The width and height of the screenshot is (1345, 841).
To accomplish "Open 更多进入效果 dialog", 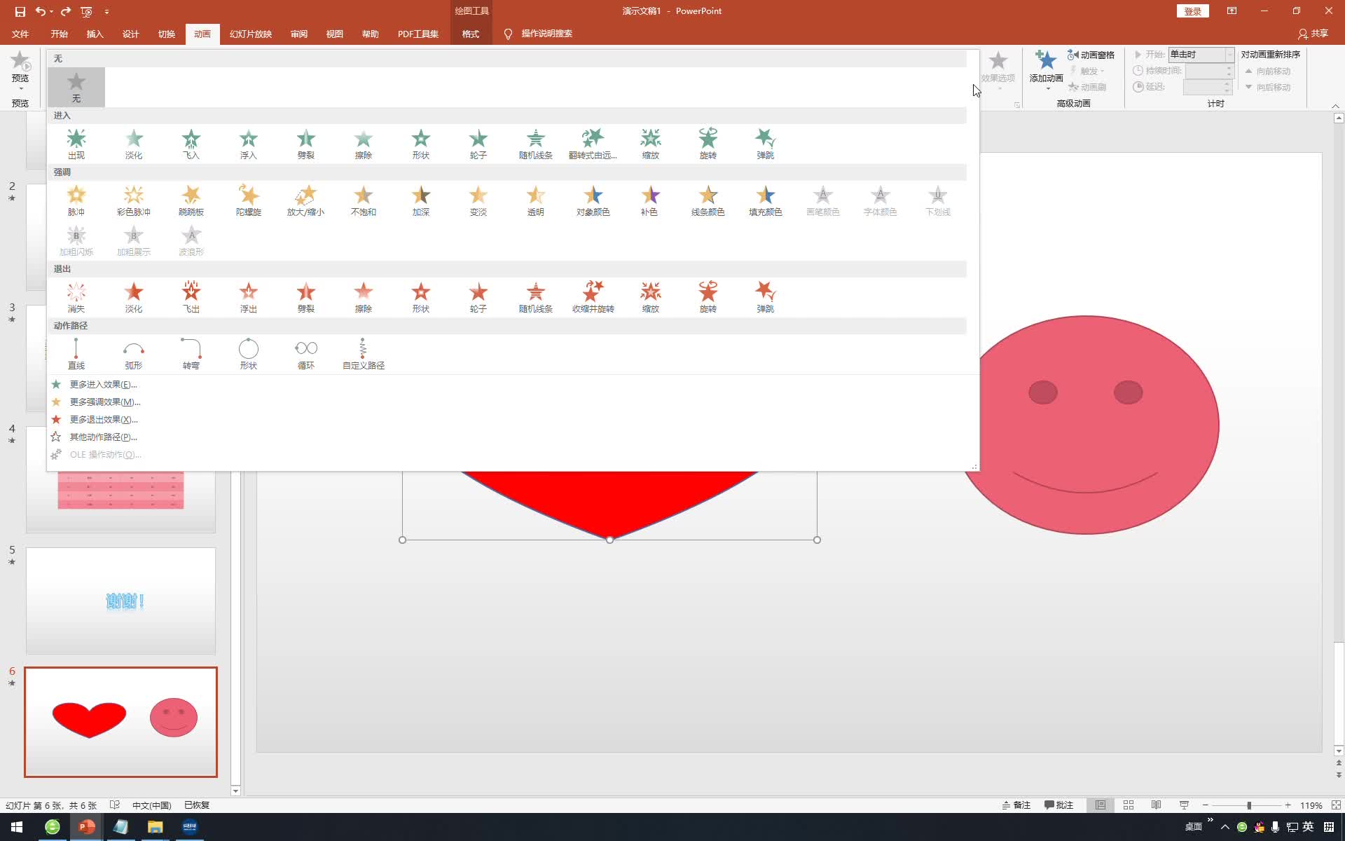I will 103,384.
